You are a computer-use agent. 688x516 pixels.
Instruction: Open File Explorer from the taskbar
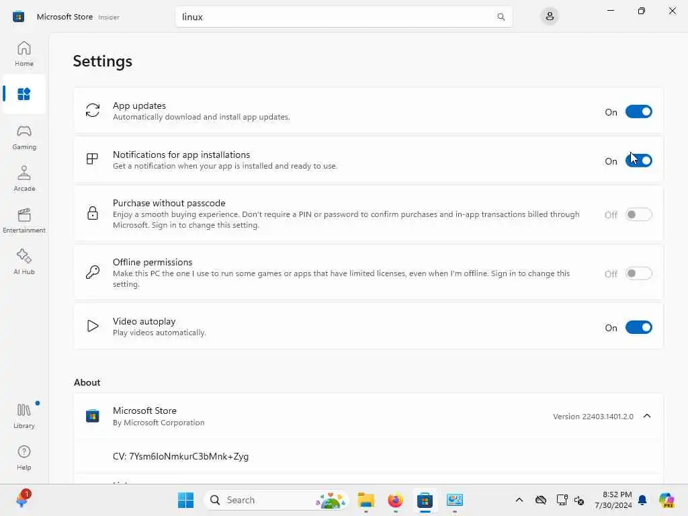[365, 500]
